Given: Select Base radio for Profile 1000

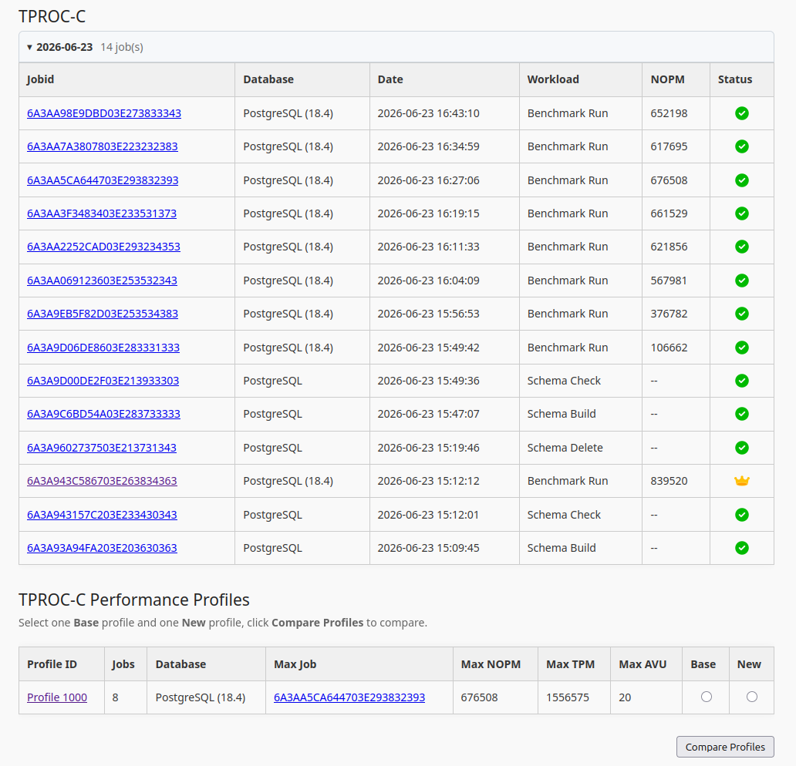Looking at the screenshot, I should click(707, 697).
